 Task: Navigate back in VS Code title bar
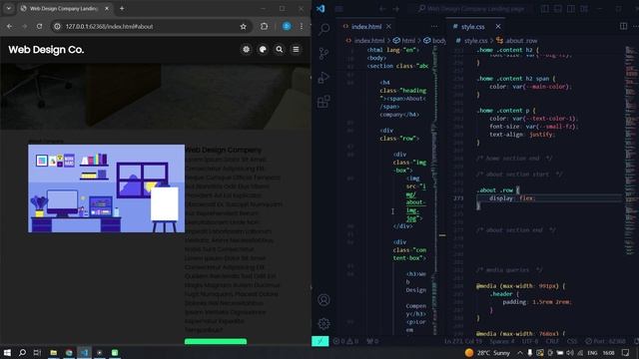[382, 9]
